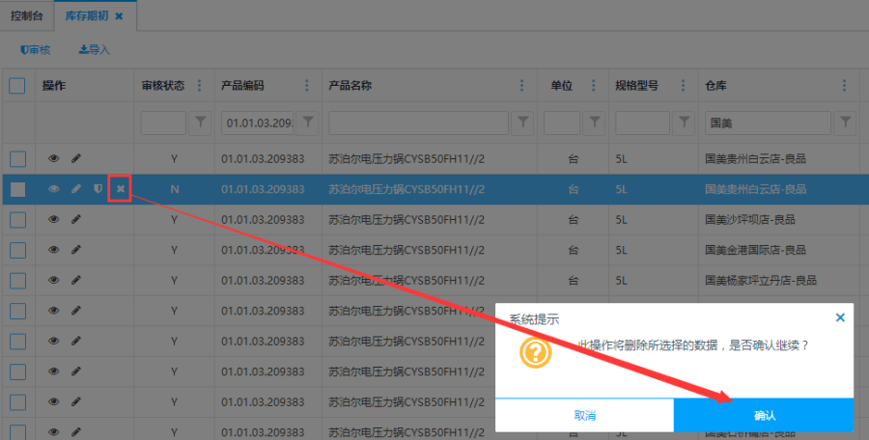Check the checkbox for the 国美贵州白云店 first row
Viewport: 869px width, 440px height.
coord(17,159)
